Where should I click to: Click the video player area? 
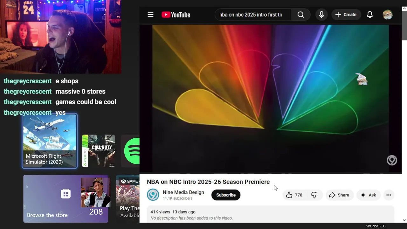click(271, 99)
